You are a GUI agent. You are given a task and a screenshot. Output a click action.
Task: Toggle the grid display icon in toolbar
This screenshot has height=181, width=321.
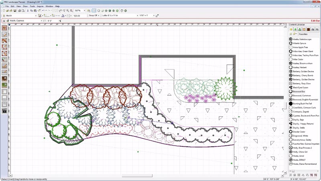pyautogui.click(x=55, y=10)
